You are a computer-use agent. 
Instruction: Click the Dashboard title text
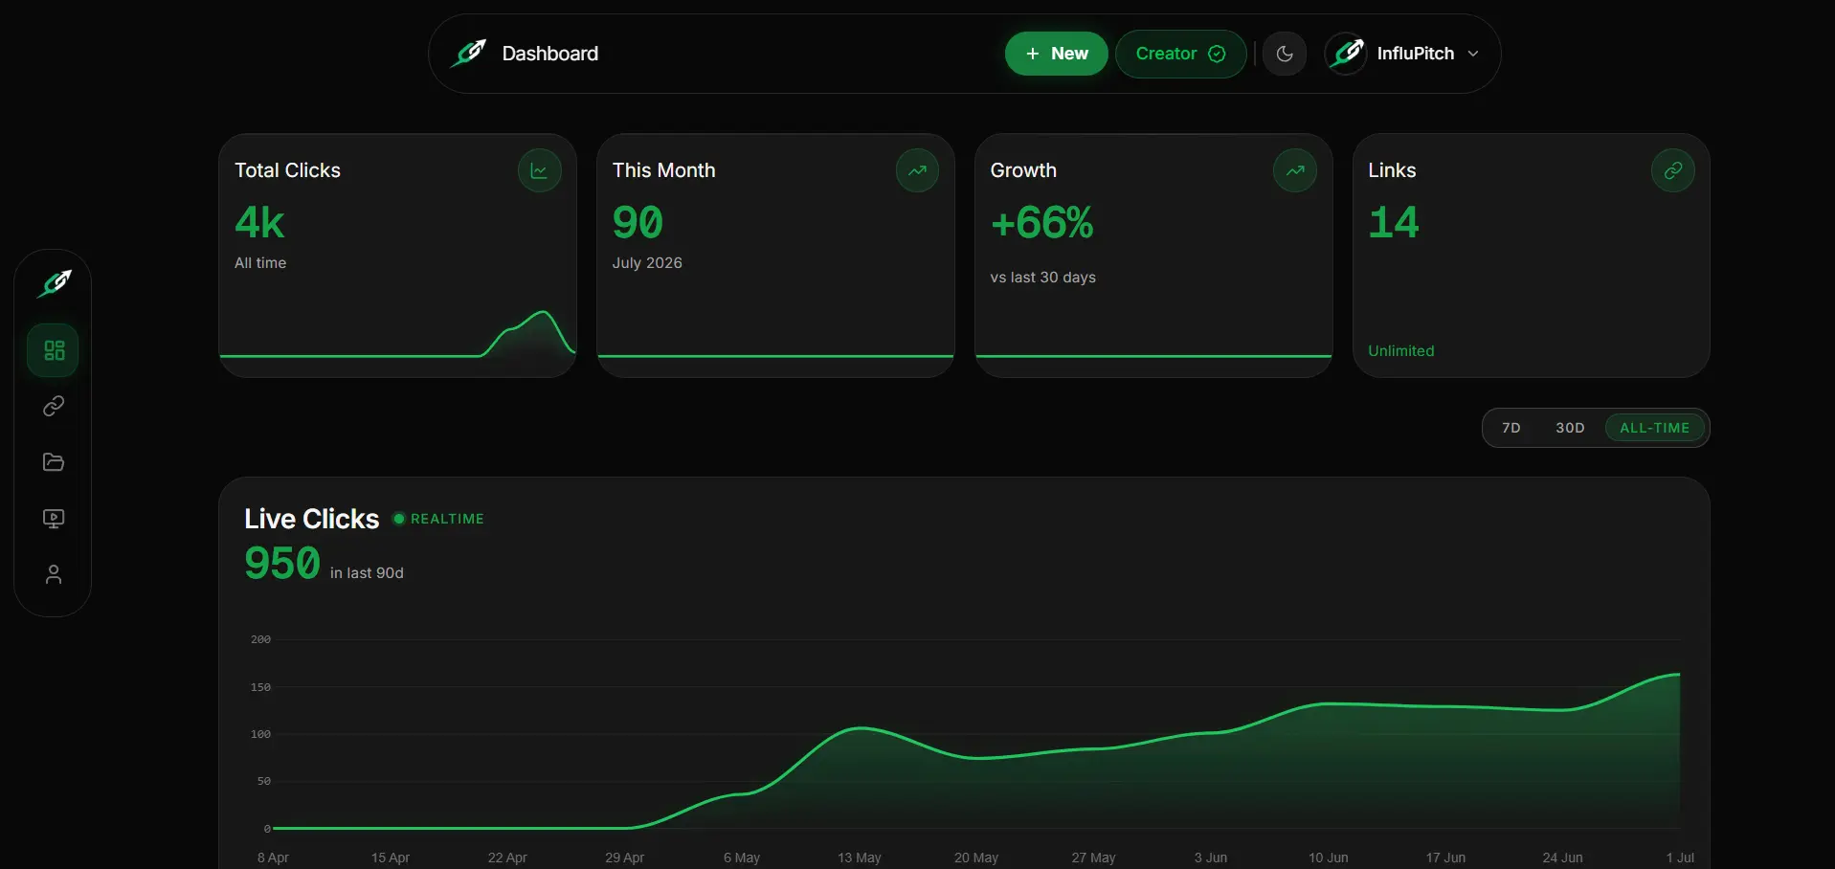[x=550, y=54]
